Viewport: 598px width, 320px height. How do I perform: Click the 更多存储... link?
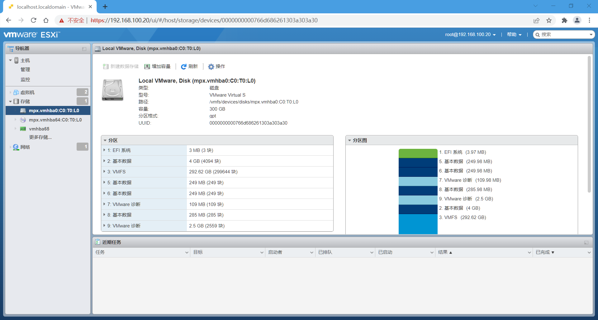[40, 137]
